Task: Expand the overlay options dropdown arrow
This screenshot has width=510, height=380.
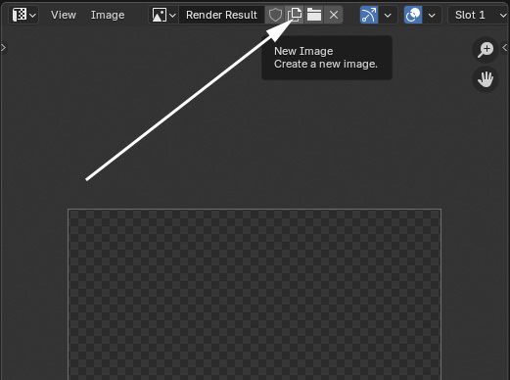Action: (432, 15)
